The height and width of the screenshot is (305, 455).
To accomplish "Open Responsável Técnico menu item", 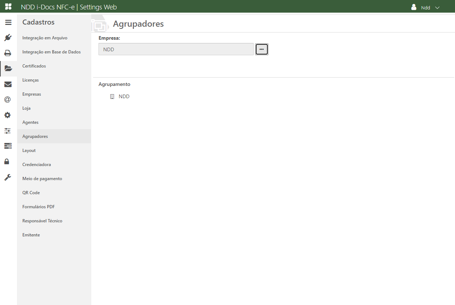I will 54,221.
